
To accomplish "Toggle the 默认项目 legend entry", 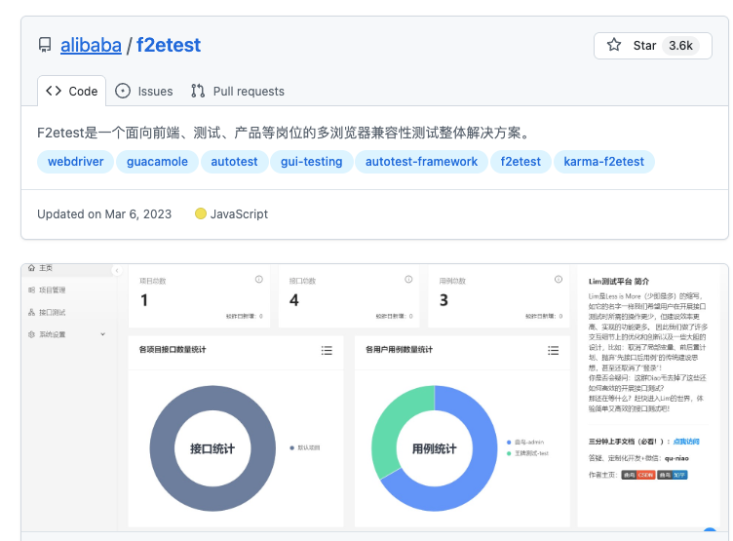I will [x=305, y=448].
